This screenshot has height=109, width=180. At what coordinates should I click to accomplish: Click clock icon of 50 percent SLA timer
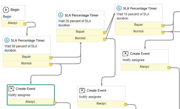pos(7,40)
